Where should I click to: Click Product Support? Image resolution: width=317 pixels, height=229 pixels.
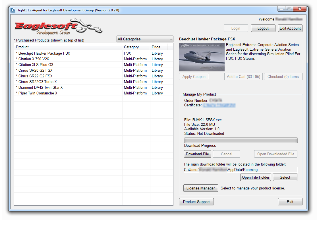196,201
